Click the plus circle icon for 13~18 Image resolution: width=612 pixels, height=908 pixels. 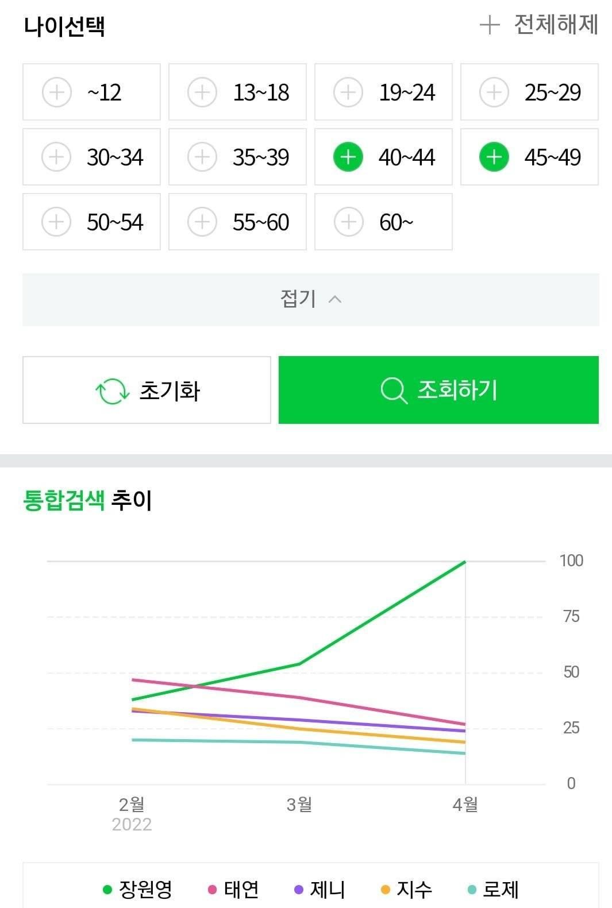[x=202, y=92]
